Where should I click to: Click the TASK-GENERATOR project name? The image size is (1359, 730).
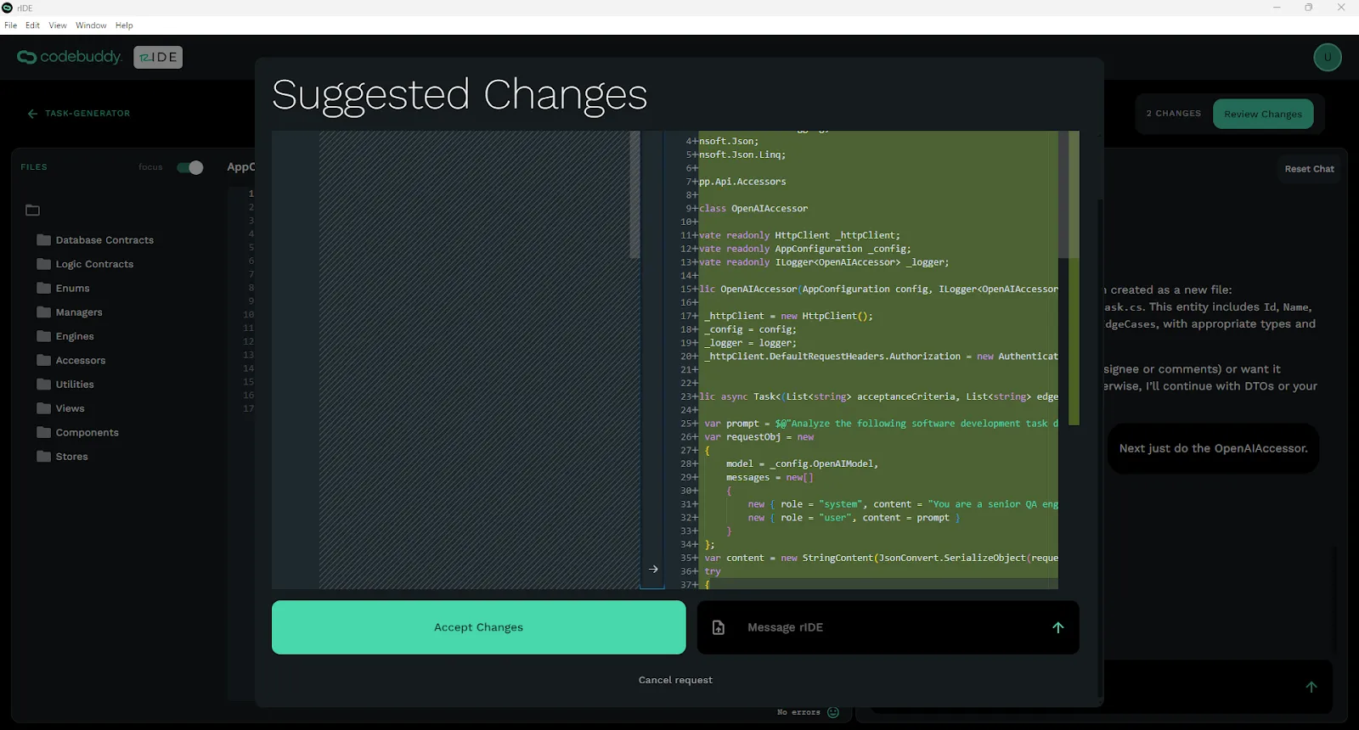[x=87, y=113]
